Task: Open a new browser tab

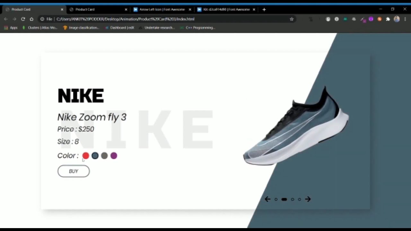Action: [264, 10]
